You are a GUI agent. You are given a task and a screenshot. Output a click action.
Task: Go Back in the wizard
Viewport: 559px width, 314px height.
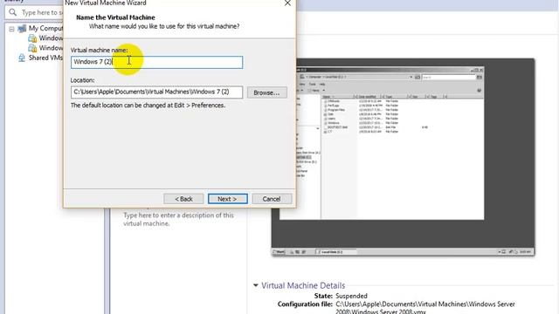pos(183,199)
